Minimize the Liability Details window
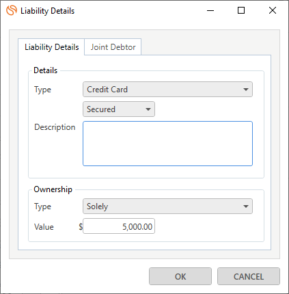 [210, 10]
